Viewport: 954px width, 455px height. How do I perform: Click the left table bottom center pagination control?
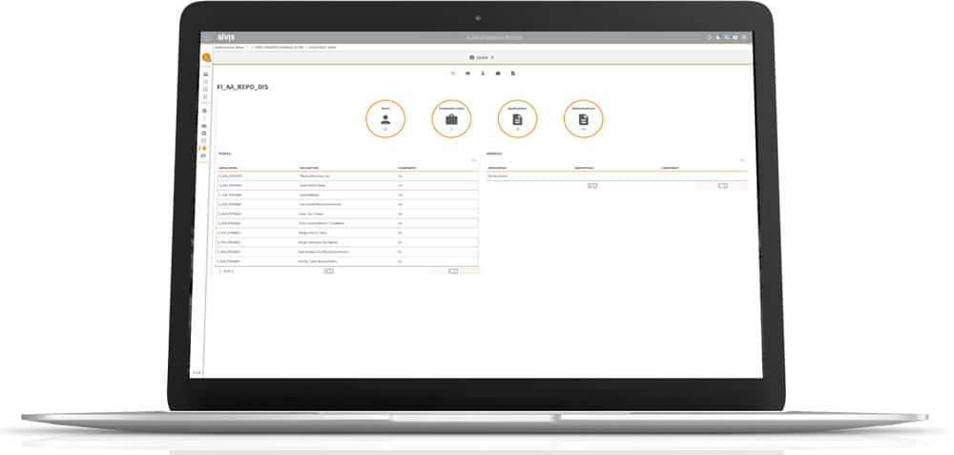point(329,271)
